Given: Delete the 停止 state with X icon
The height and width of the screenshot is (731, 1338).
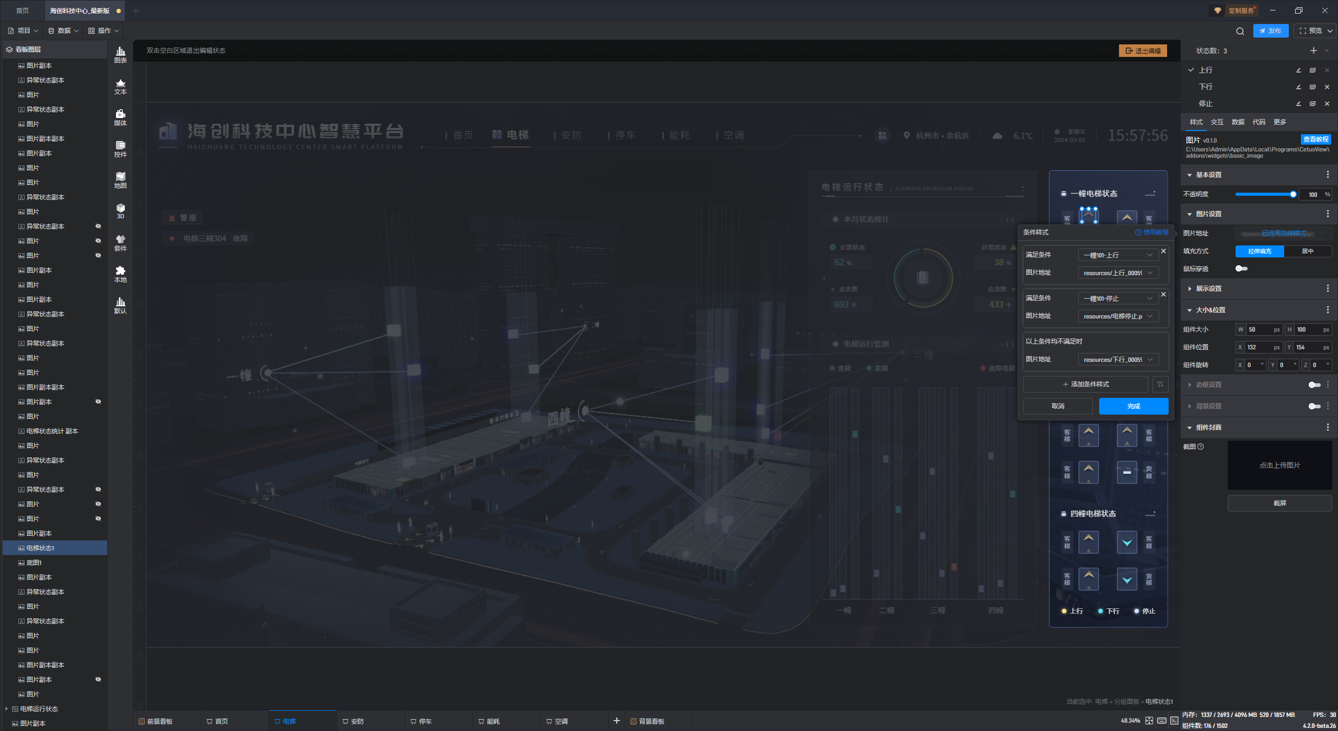Looking at the screenshot, I should click(1327, 104).
